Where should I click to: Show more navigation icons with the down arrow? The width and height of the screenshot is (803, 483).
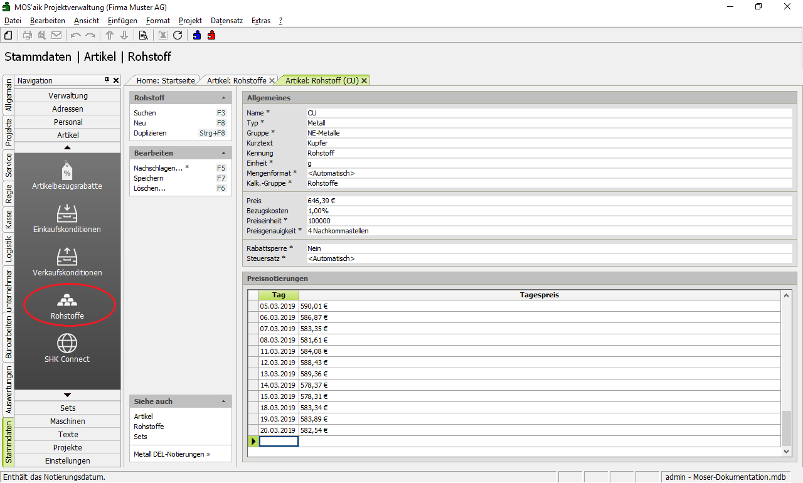point(68,395)
